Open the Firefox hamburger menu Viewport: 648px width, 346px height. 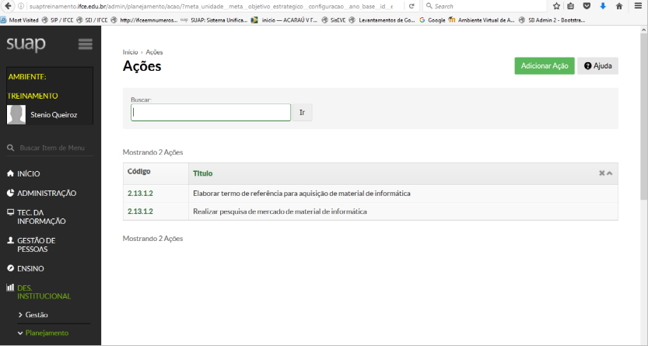click(638, 5)
